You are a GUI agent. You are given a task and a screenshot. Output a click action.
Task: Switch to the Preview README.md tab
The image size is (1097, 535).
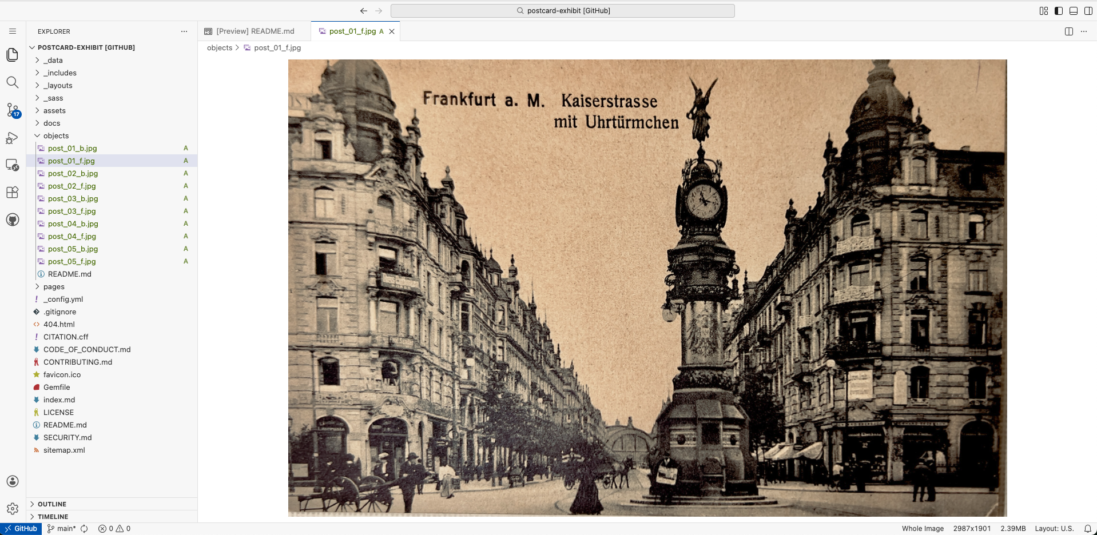255,31
